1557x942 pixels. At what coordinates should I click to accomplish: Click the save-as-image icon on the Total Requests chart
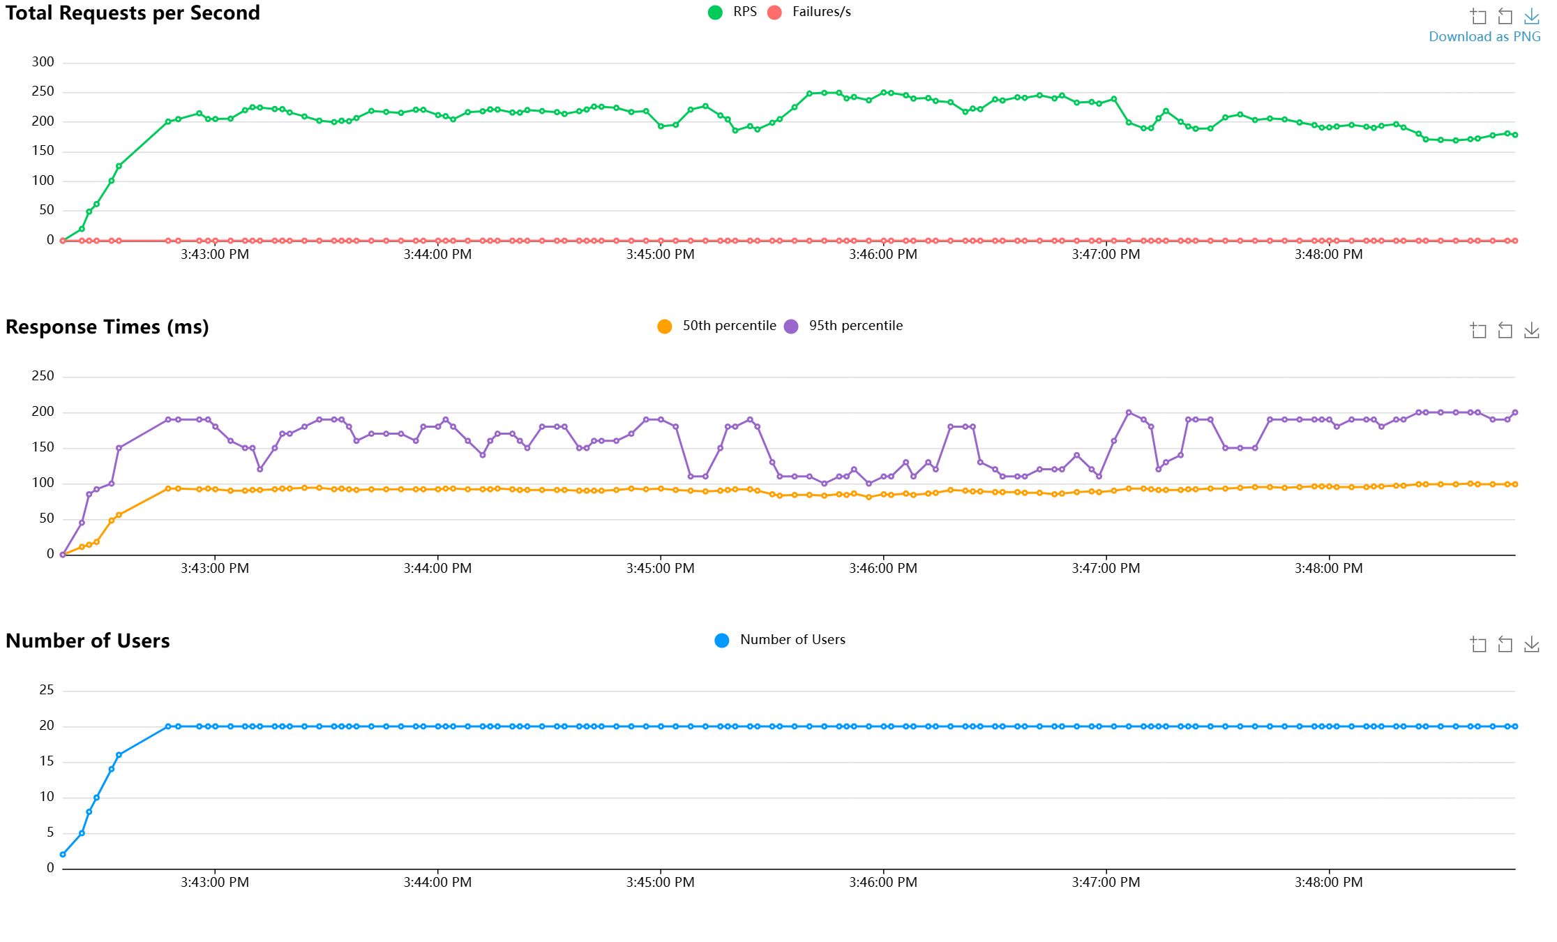pos(1531,16)
